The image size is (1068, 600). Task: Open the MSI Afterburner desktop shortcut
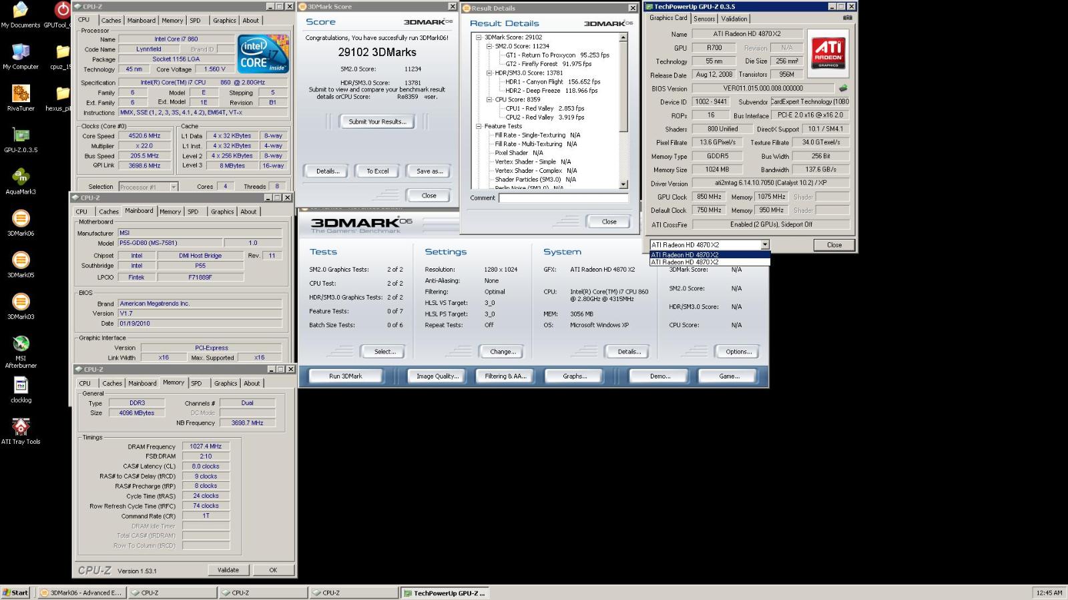[x=21, y=351]
